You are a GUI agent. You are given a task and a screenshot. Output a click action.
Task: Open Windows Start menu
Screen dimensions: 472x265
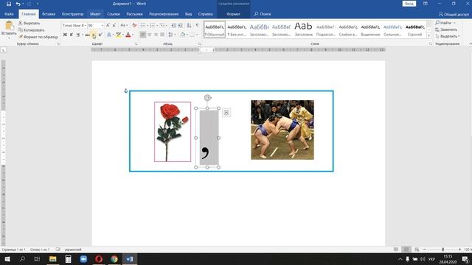click(x=7, y=259)
